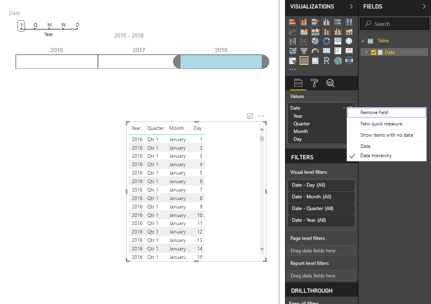Select the stacked area chart visualization
This screenshot has height=304, width=431.
315,31
